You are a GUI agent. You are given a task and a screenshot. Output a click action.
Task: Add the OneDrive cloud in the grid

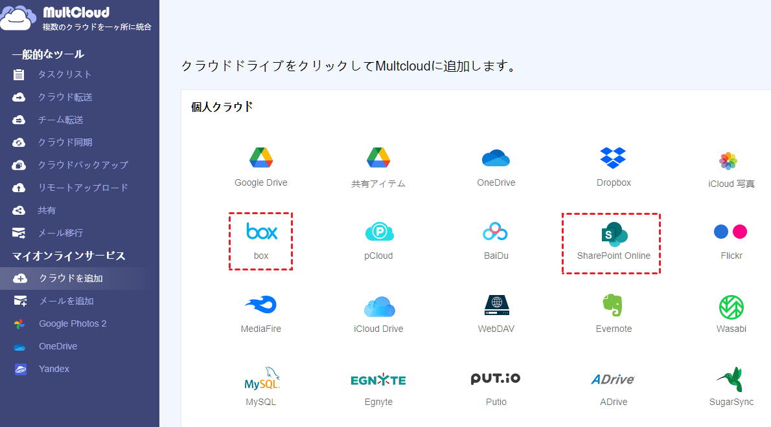pyautogui.click(x=496, y=158)
